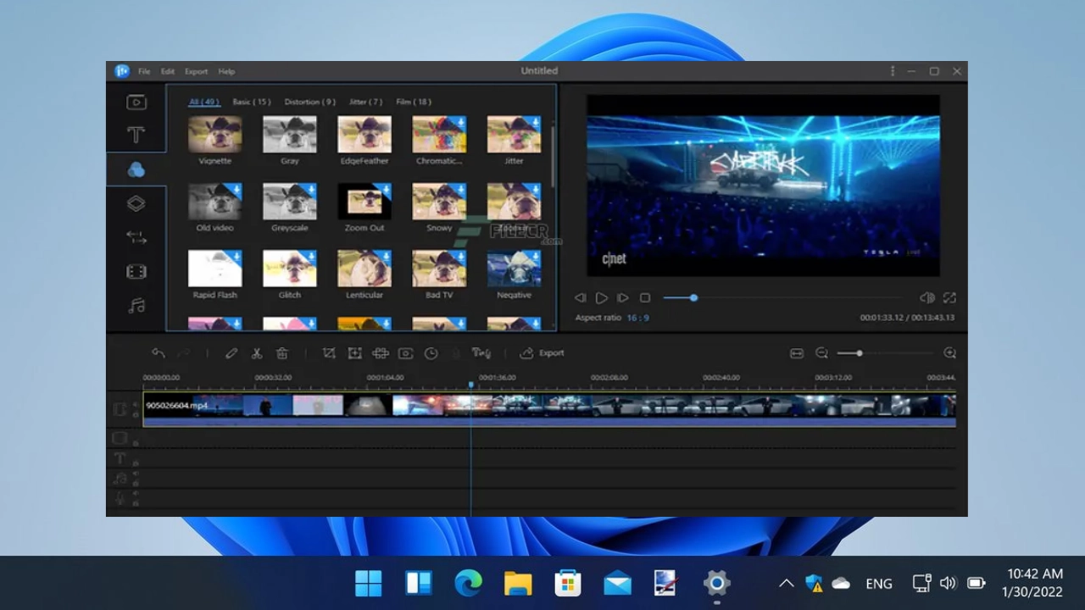Viewport: 1085px width, 610px height.
Task: Select the Negative filter thumbnail
Action: coord(514,269)
